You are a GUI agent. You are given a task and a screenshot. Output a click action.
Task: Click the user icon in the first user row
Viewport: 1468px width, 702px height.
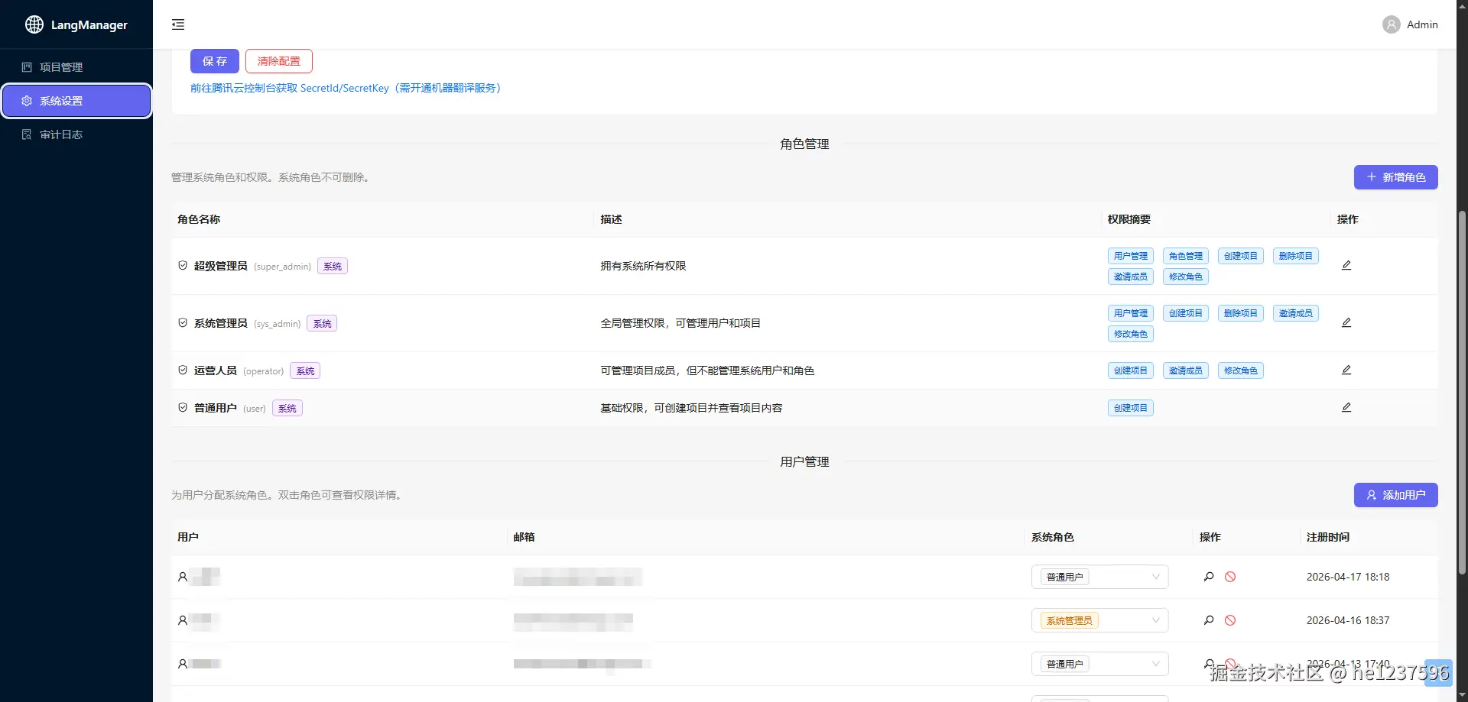point(183,577)
